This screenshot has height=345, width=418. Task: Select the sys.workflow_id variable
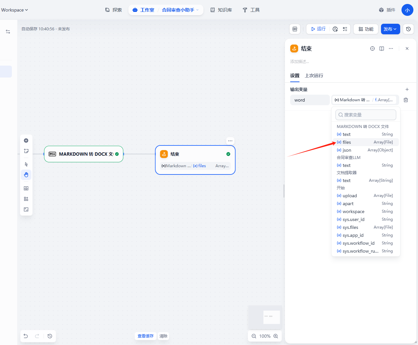[x=366, y=243]
